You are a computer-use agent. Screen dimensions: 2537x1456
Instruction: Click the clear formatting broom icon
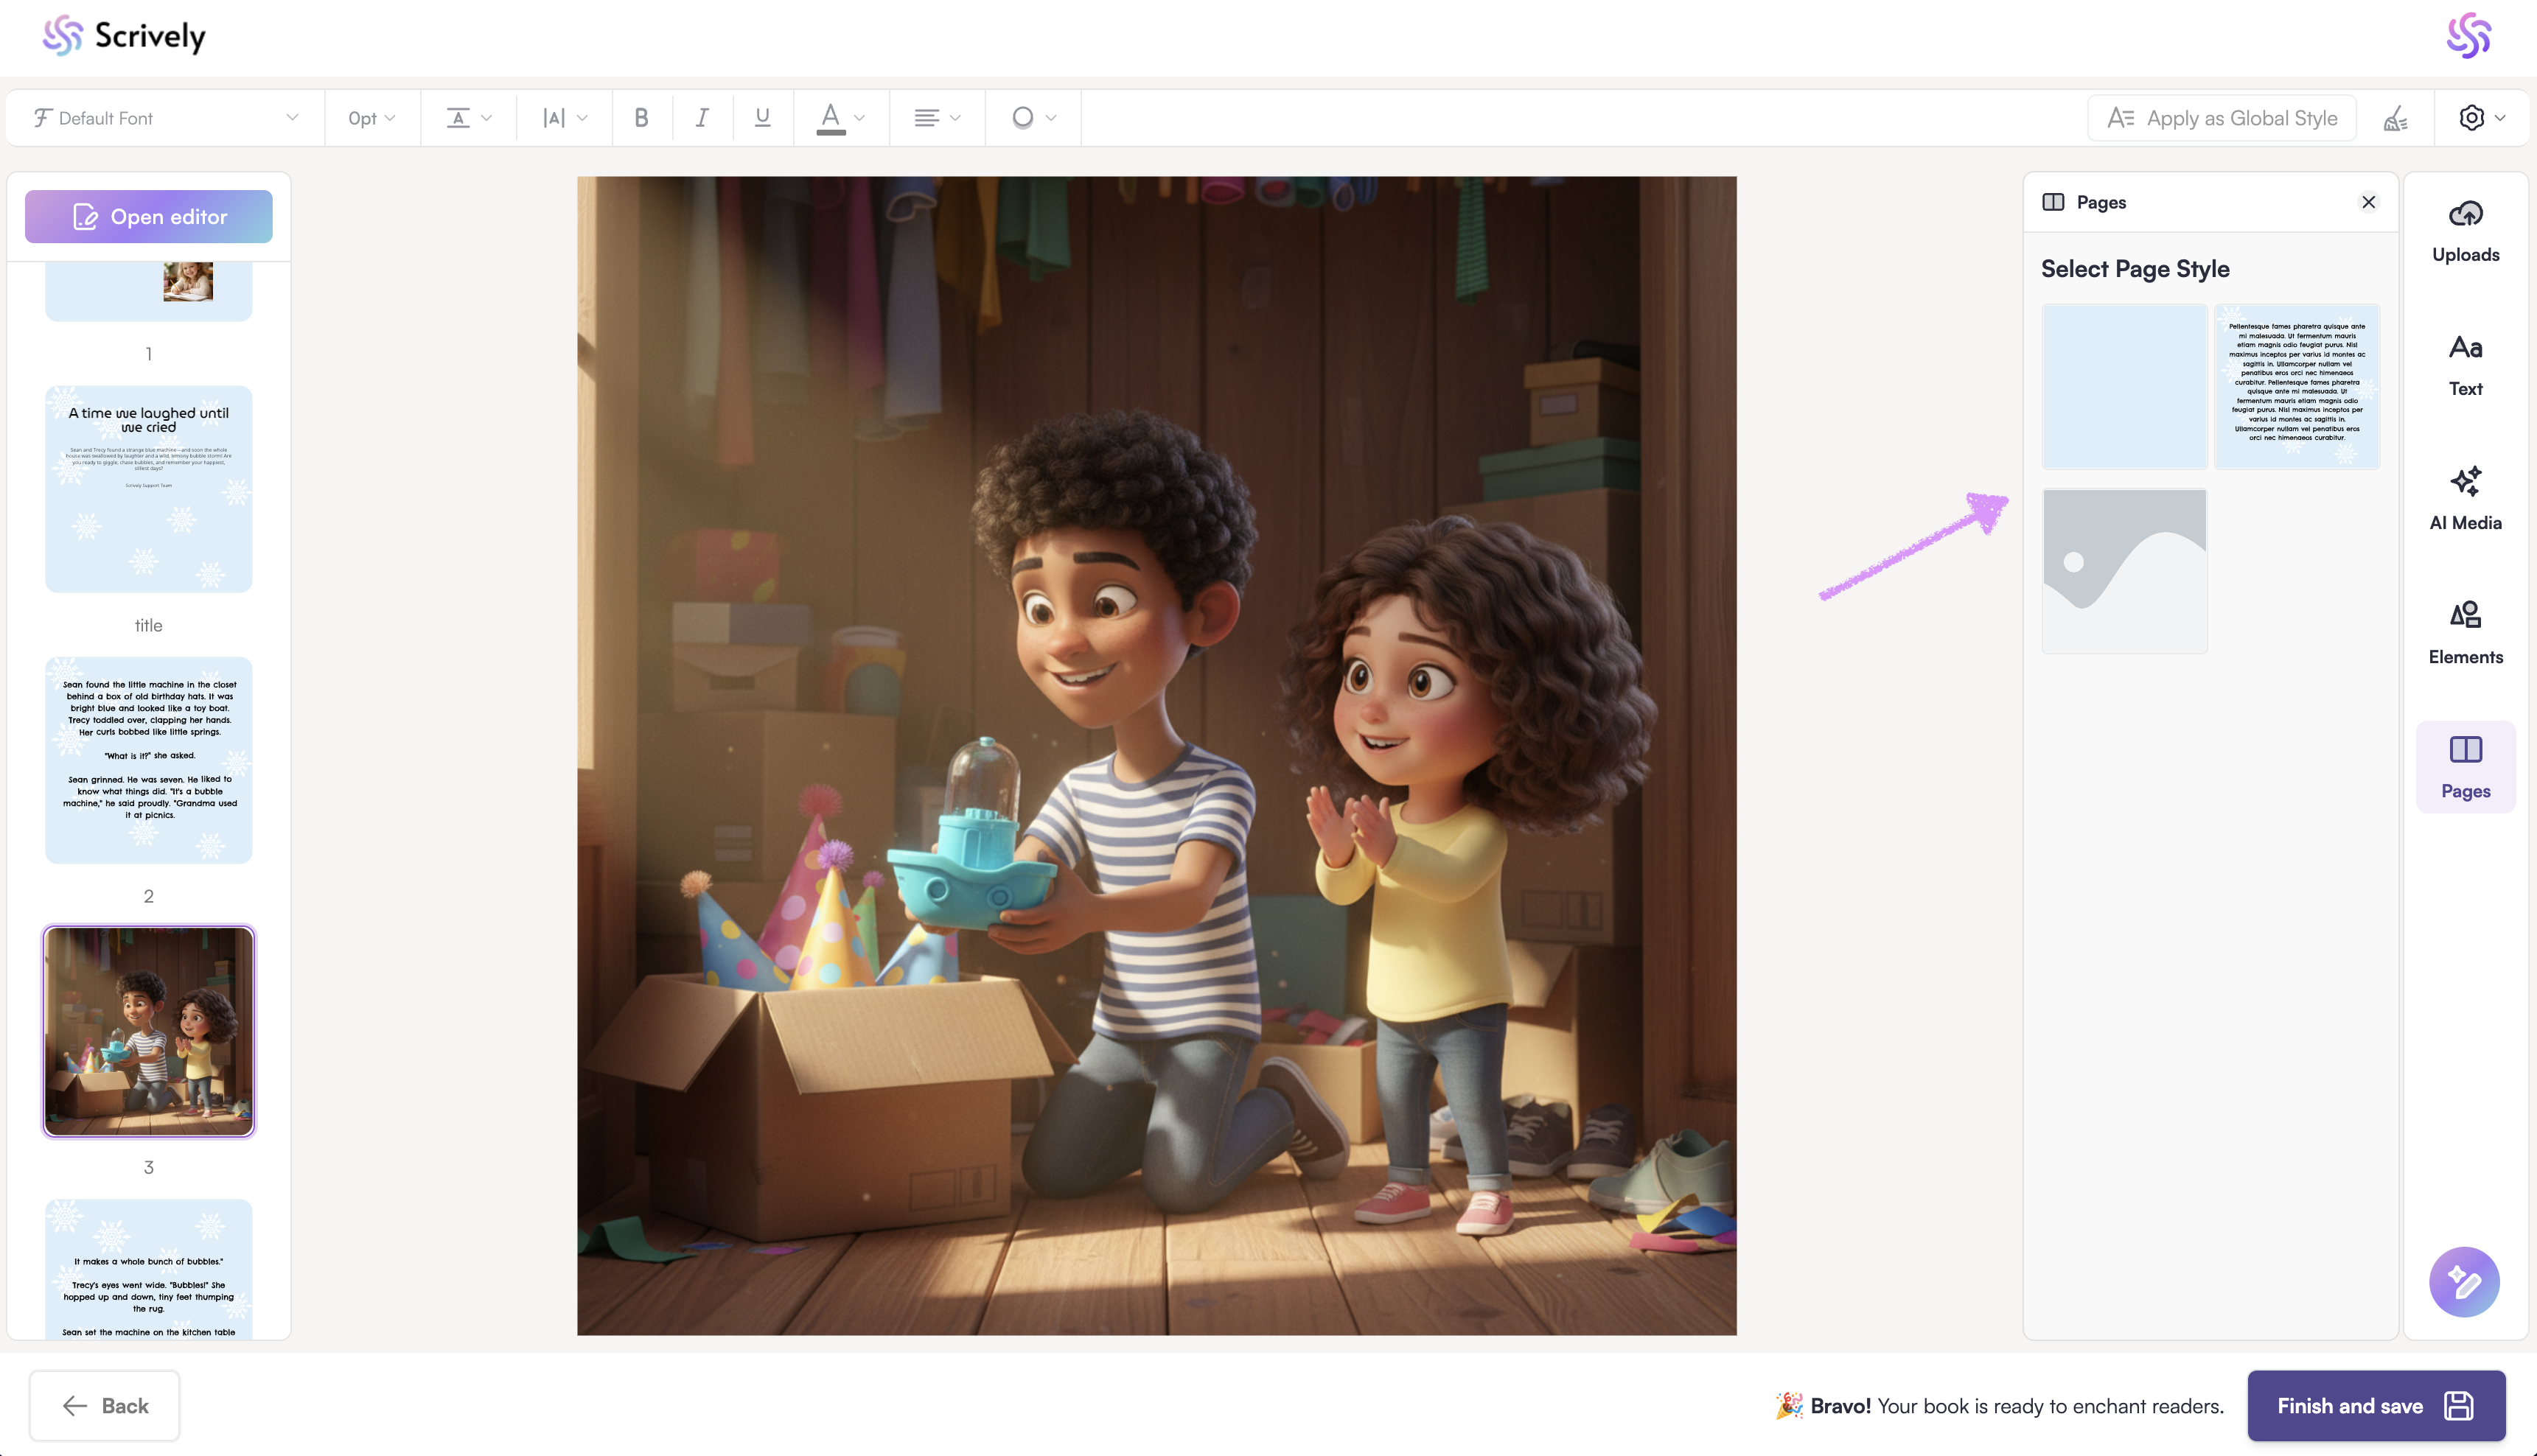pyautogui.click(x=2395, y=119)
